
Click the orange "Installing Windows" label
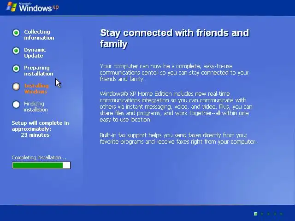pos(36,89)
